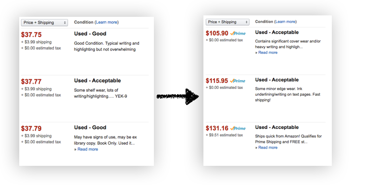Click the Prime badge next to $105.90
The height and width of the screenshot is (187, 365).
pos(238,34)
